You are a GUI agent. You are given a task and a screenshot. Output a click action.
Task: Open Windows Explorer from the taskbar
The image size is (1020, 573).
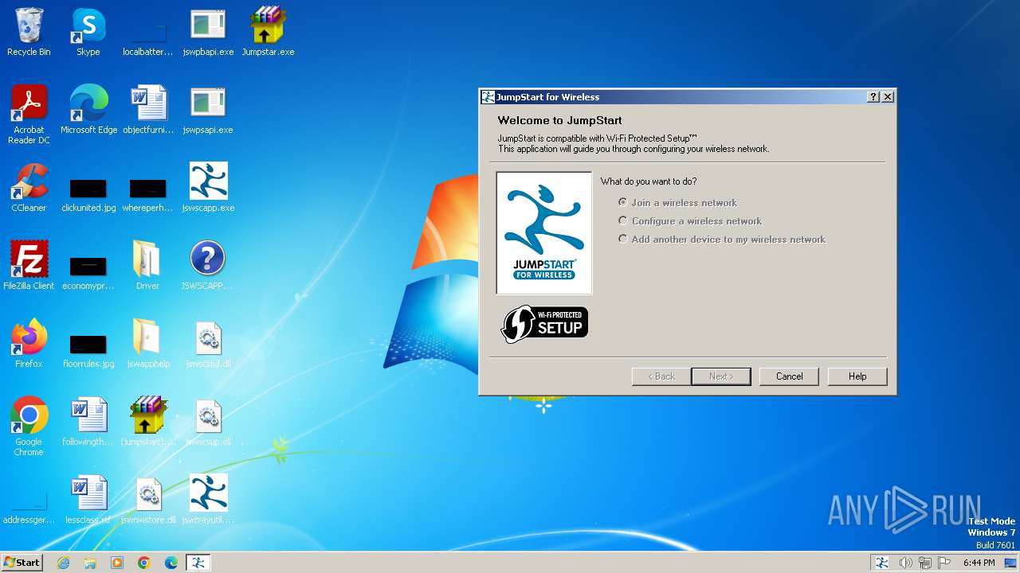[90, 563]
